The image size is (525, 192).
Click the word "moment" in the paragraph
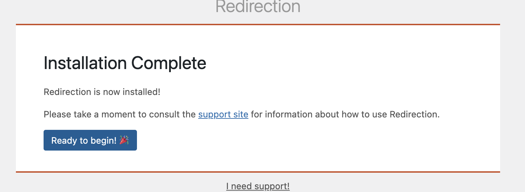(121, 114)
